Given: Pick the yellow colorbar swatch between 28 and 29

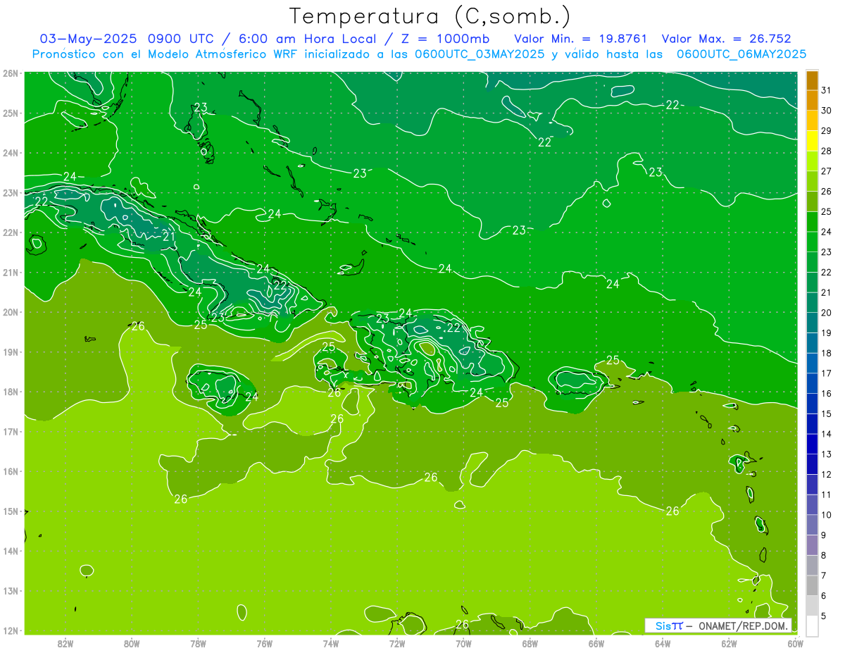Looking at the screenshot, I should (812, 141).
